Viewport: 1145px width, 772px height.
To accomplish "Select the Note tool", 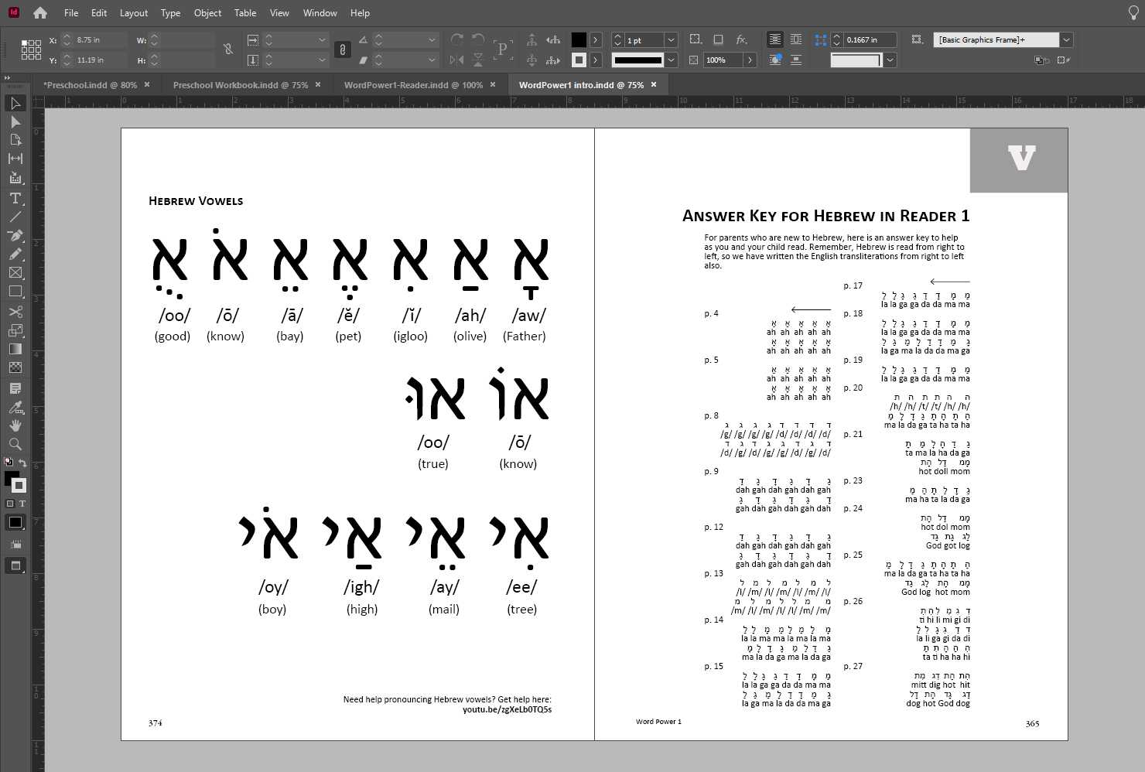I will pos(15,388).
